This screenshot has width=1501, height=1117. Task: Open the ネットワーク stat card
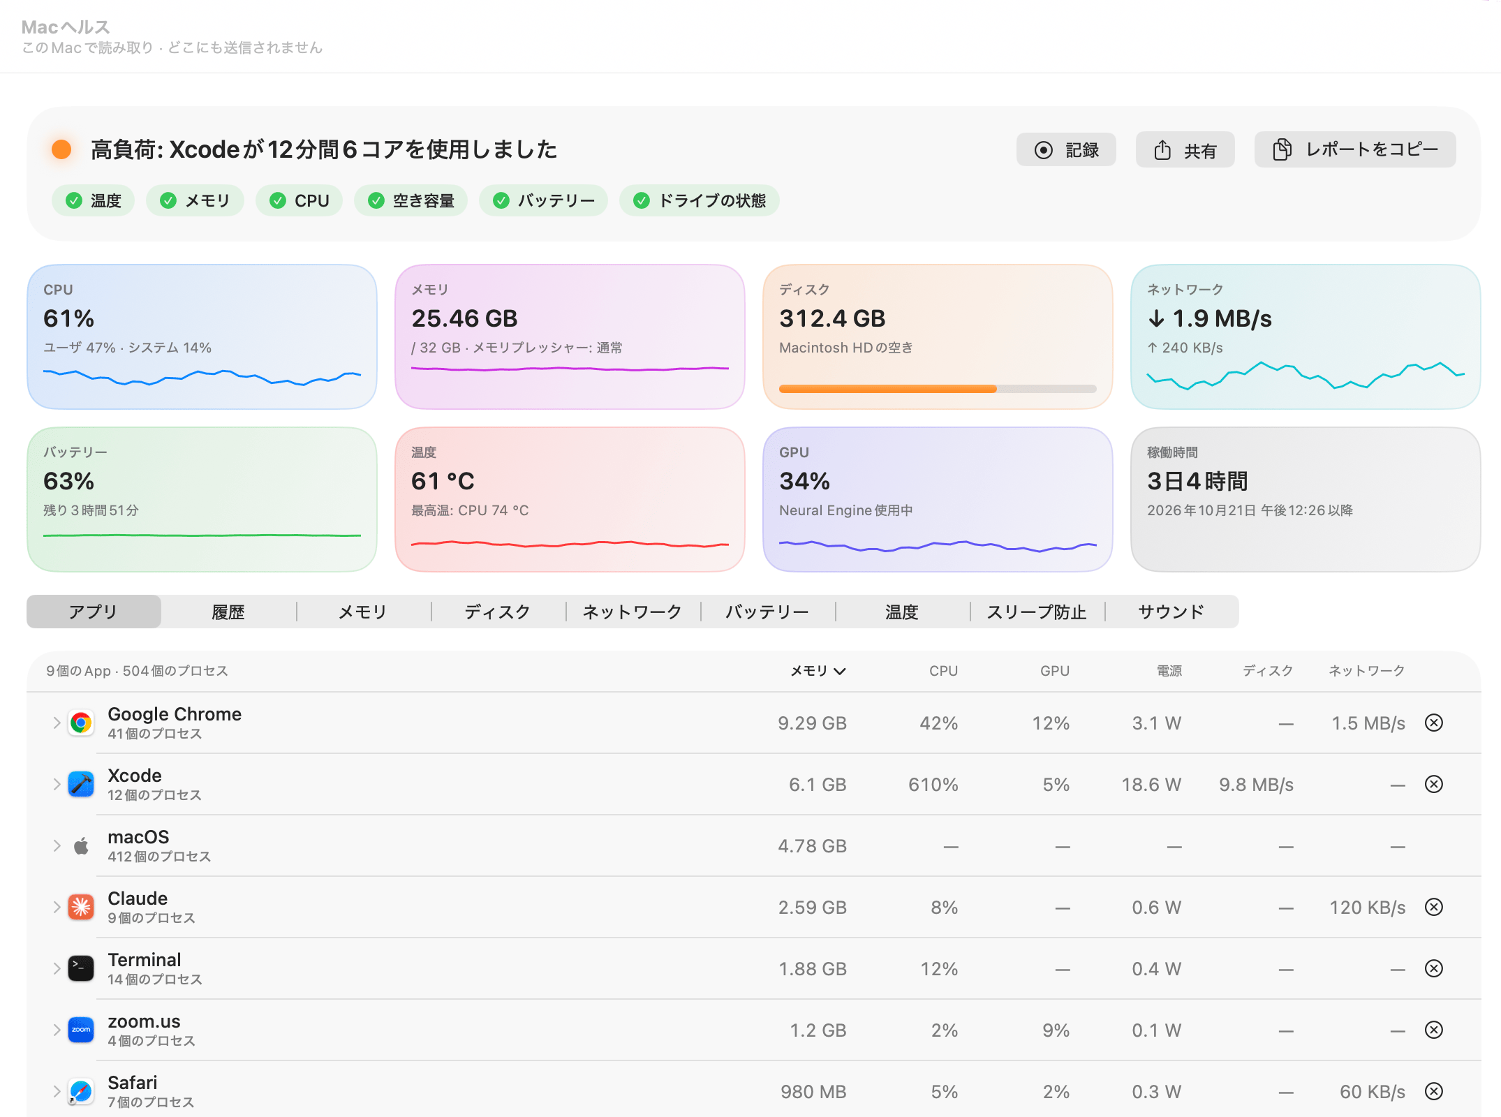pos(1306,336)
